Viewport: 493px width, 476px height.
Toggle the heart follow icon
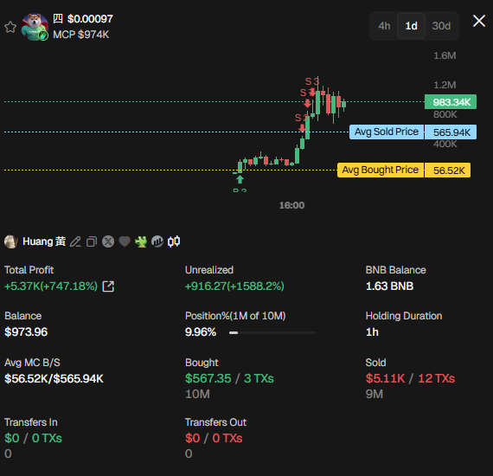125,241
